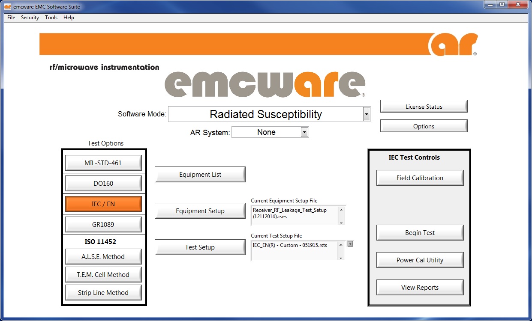The image size is (532, 321).
Task: Open the File menu
Action: pos(11,18)
